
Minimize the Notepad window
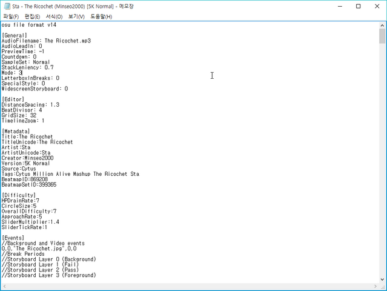coord(340,6)
